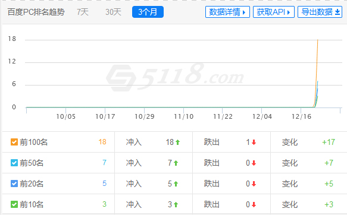This screenshot has width=347, height=215.
Task: Click the red down arrow in 前50名 跌出
Action: [254, 163]
